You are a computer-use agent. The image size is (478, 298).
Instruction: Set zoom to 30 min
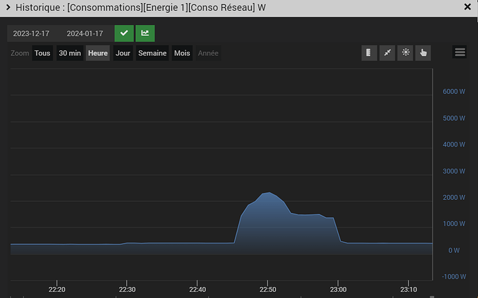(x=70, y=53)
